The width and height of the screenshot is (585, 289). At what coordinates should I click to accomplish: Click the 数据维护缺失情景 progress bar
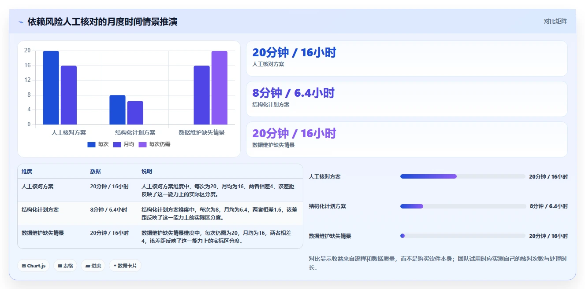click(462, 236)
